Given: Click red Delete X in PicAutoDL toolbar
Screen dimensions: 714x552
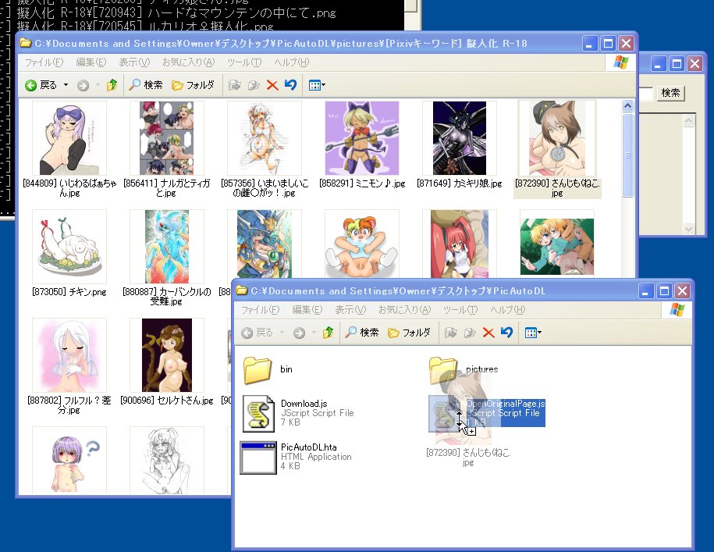Looking at the screenshot, I should (488, 333).
